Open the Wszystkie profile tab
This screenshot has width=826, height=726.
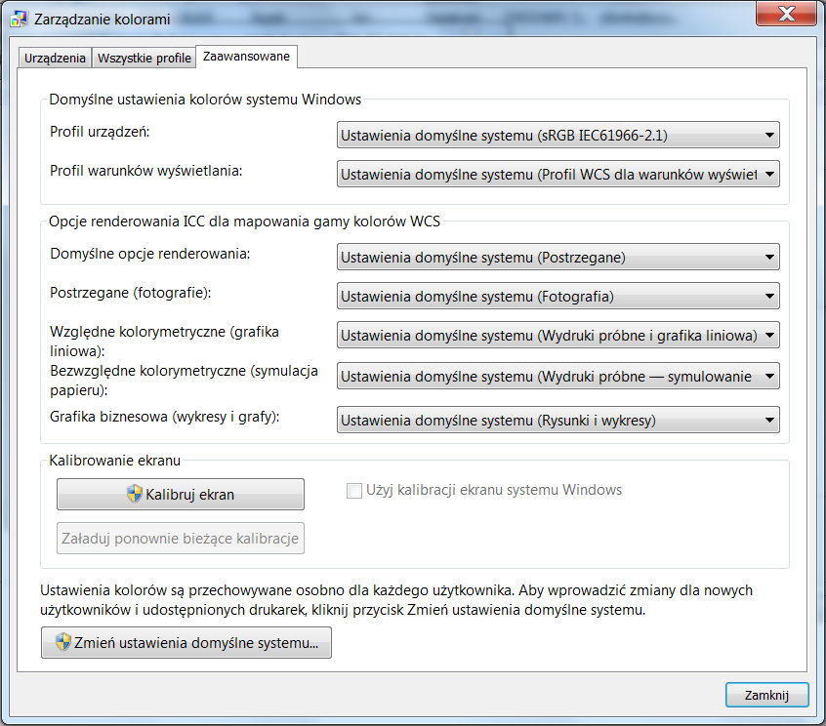click(x=144, y=58)
